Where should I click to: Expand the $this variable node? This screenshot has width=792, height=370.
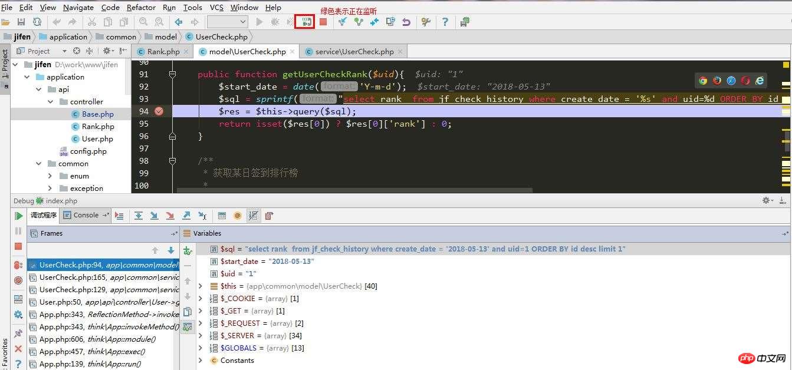click(x=201, y=286)
